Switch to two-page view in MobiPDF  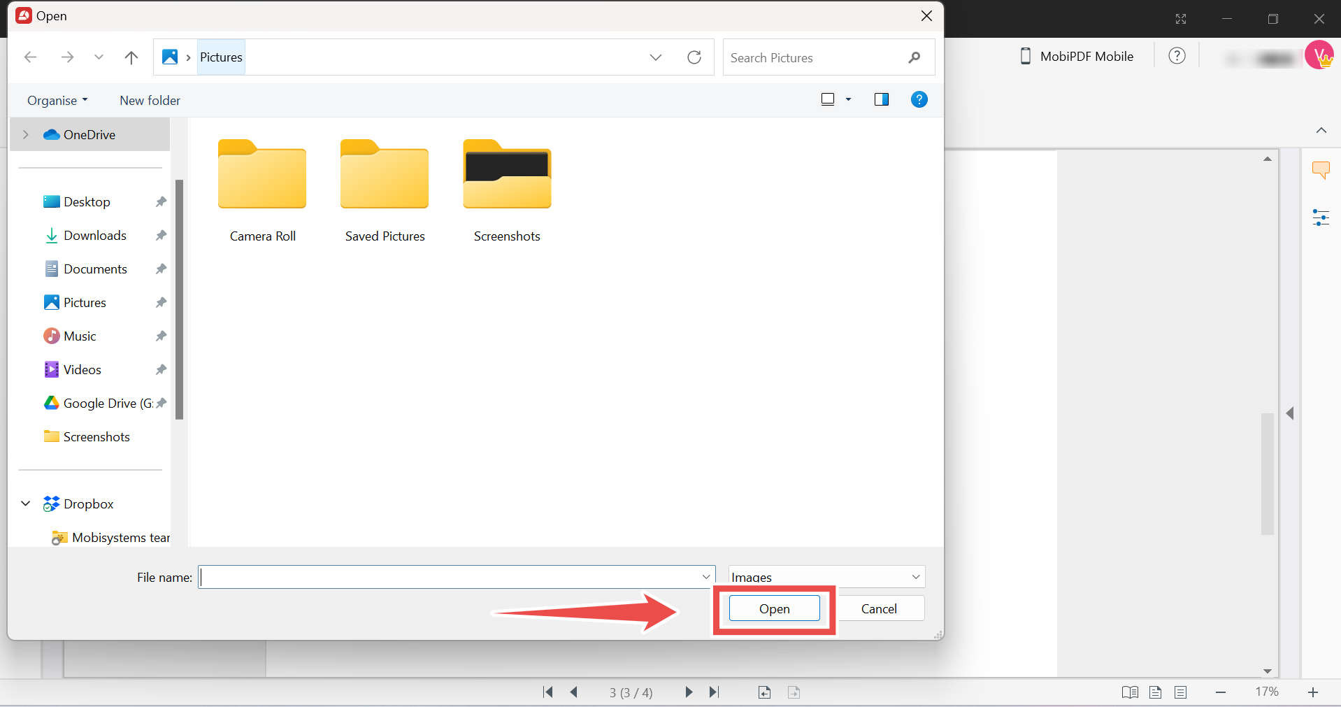tap(1130, 692)
